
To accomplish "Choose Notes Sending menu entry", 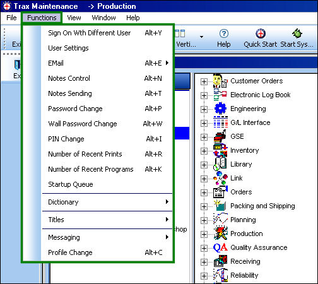I will pyautogui.click(x=107, y=93).
